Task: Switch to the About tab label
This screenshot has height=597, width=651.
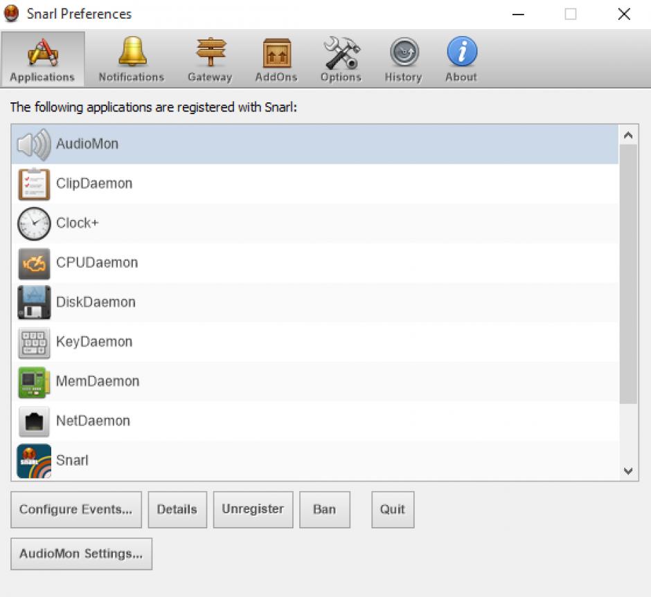Action: [x=461, y=77]
